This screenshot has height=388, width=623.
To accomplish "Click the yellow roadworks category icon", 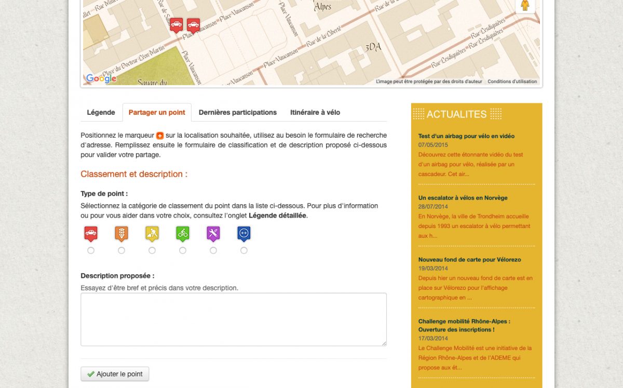I will [x=152, y=234].
